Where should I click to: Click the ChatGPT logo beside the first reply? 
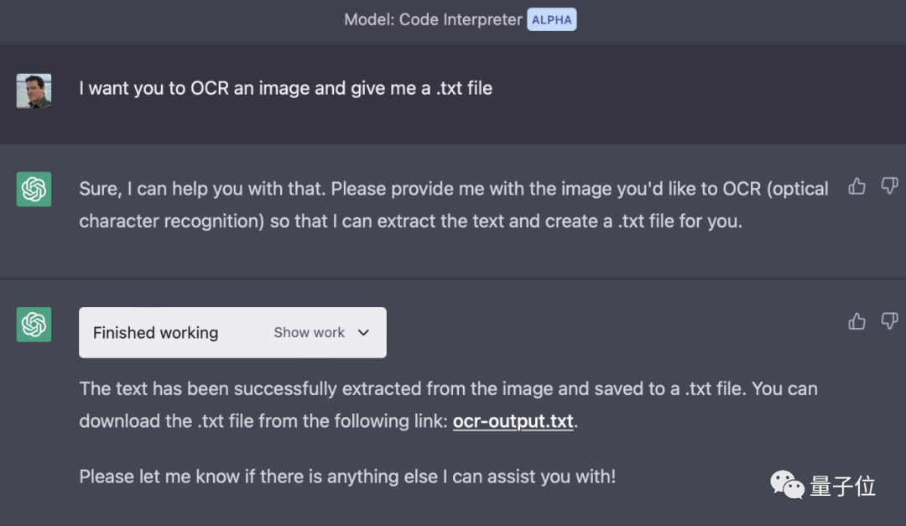(34, 189)
